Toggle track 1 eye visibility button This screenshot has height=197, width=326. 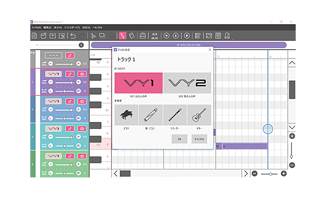pyautogui.click(x=82, y=74)
